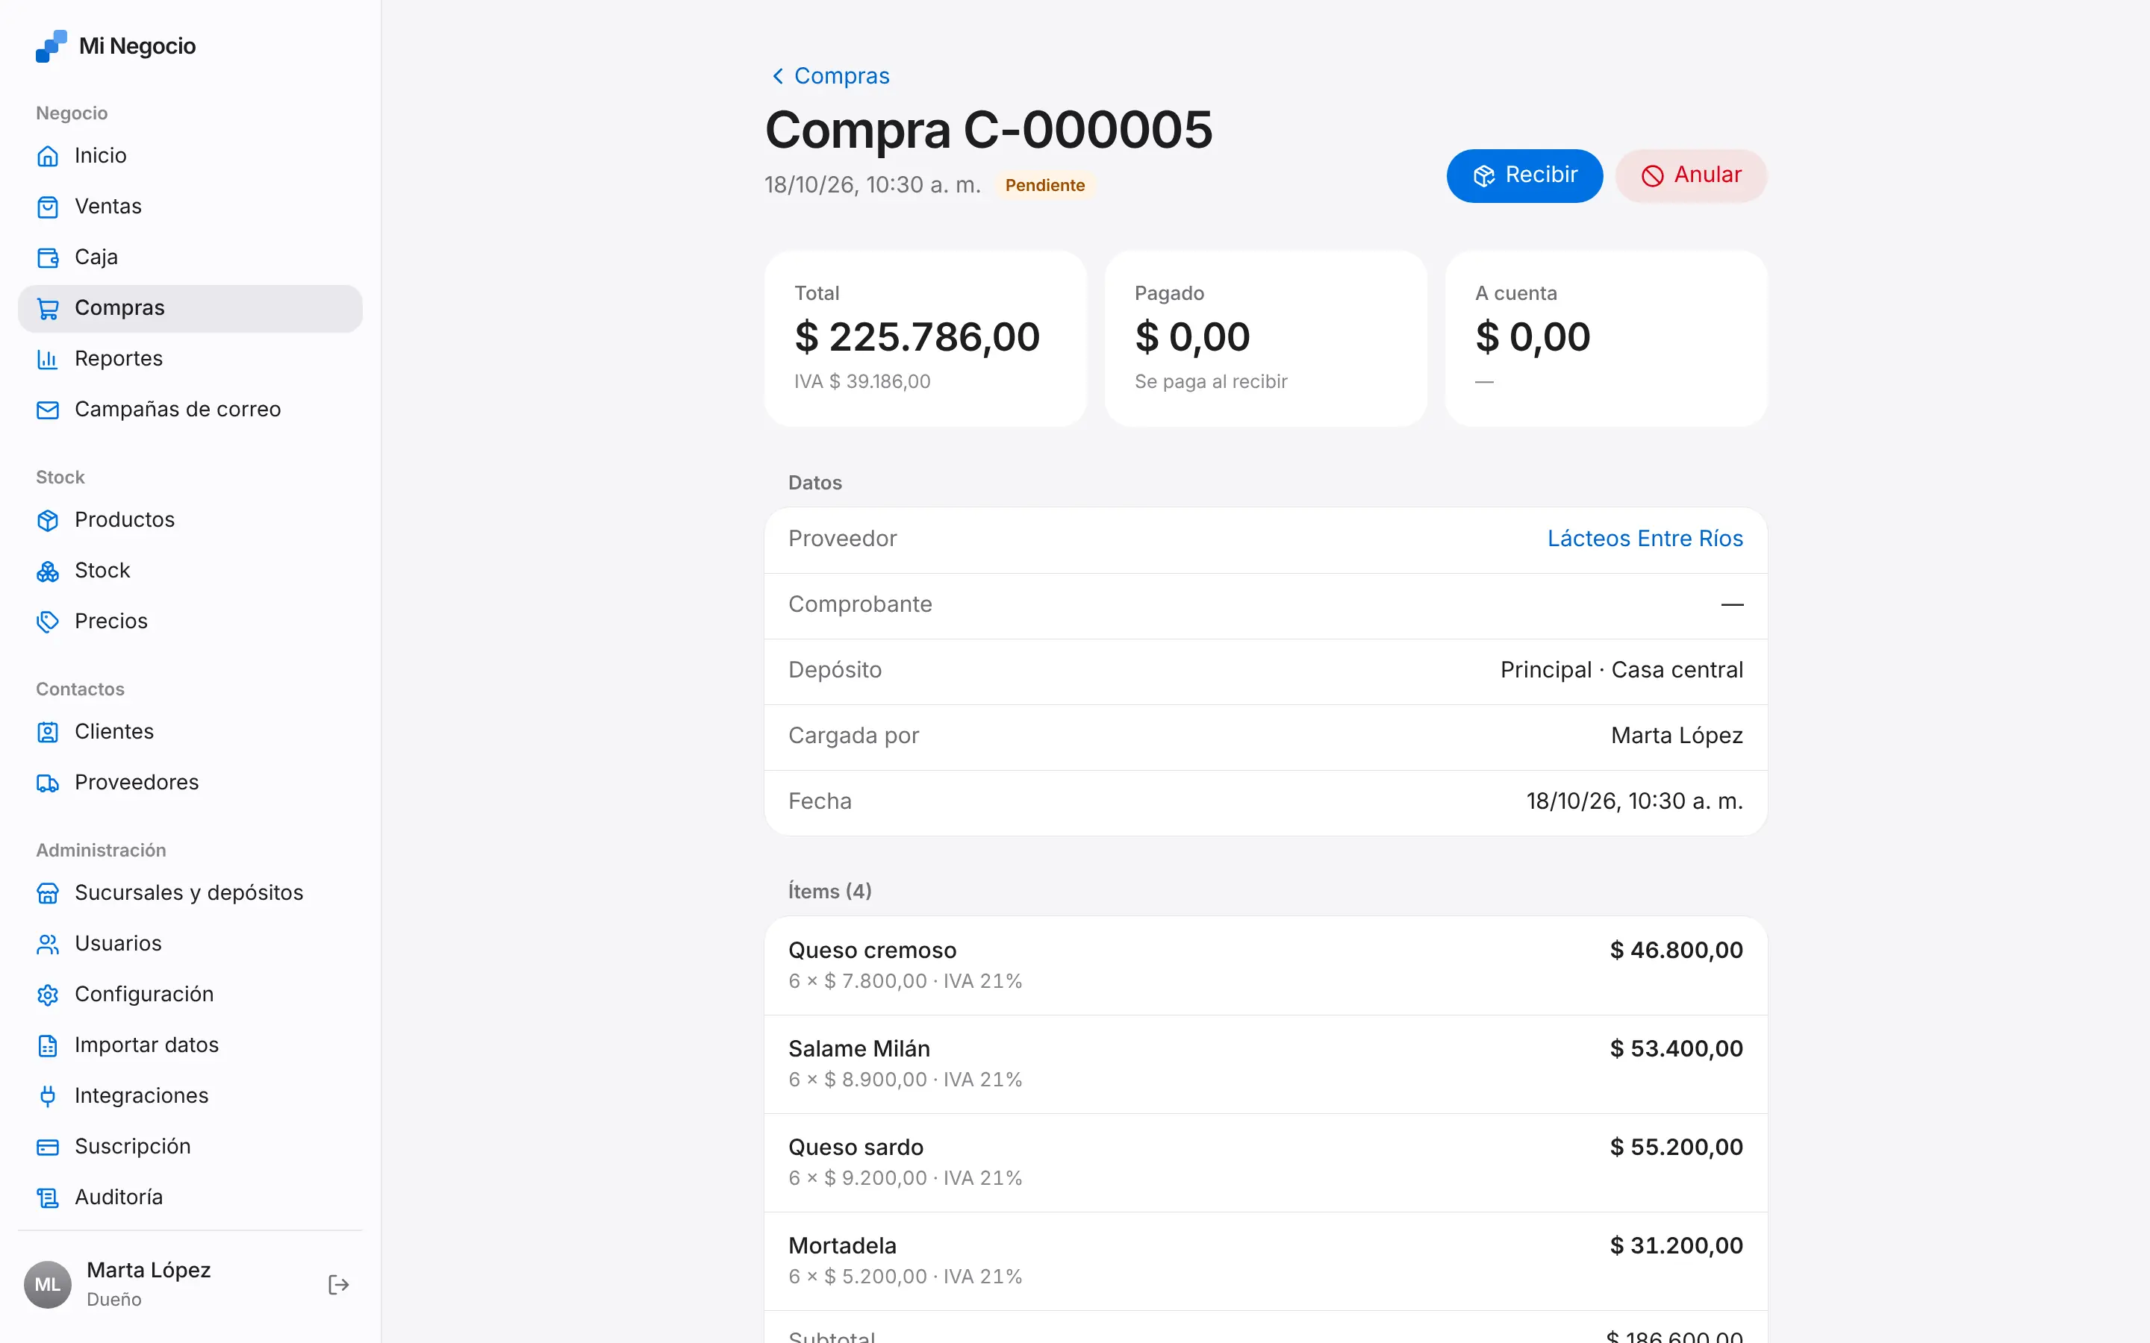
Task: Click the Sucursales y depósitos store icon
Action: [48, 892]
